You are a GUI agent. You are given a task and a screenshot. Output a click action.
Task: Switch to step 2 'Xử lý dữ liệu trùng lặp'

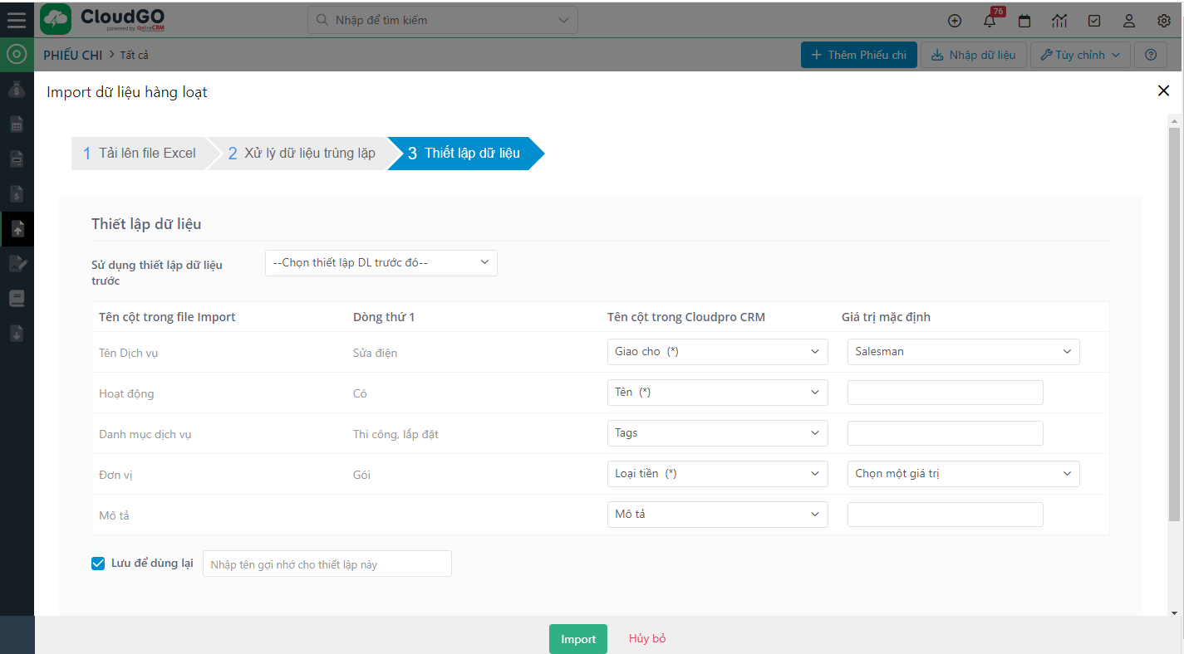pyautogui.click(x=301, y=154)
